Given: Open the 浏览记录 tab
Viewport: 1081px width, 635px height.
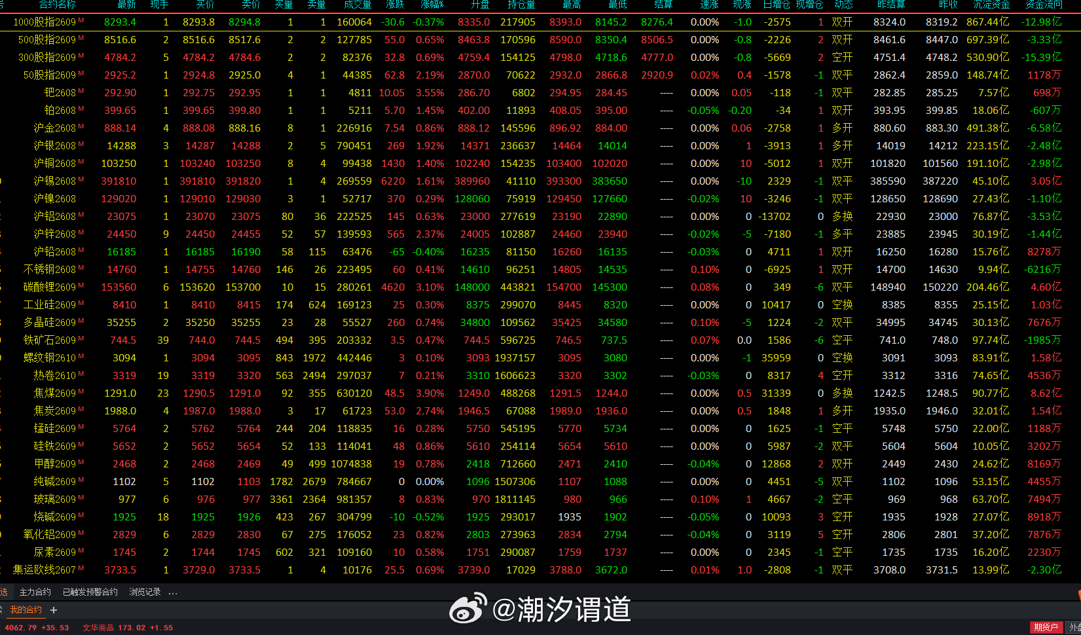Looking at the screenshot, I should pos(145,592).
